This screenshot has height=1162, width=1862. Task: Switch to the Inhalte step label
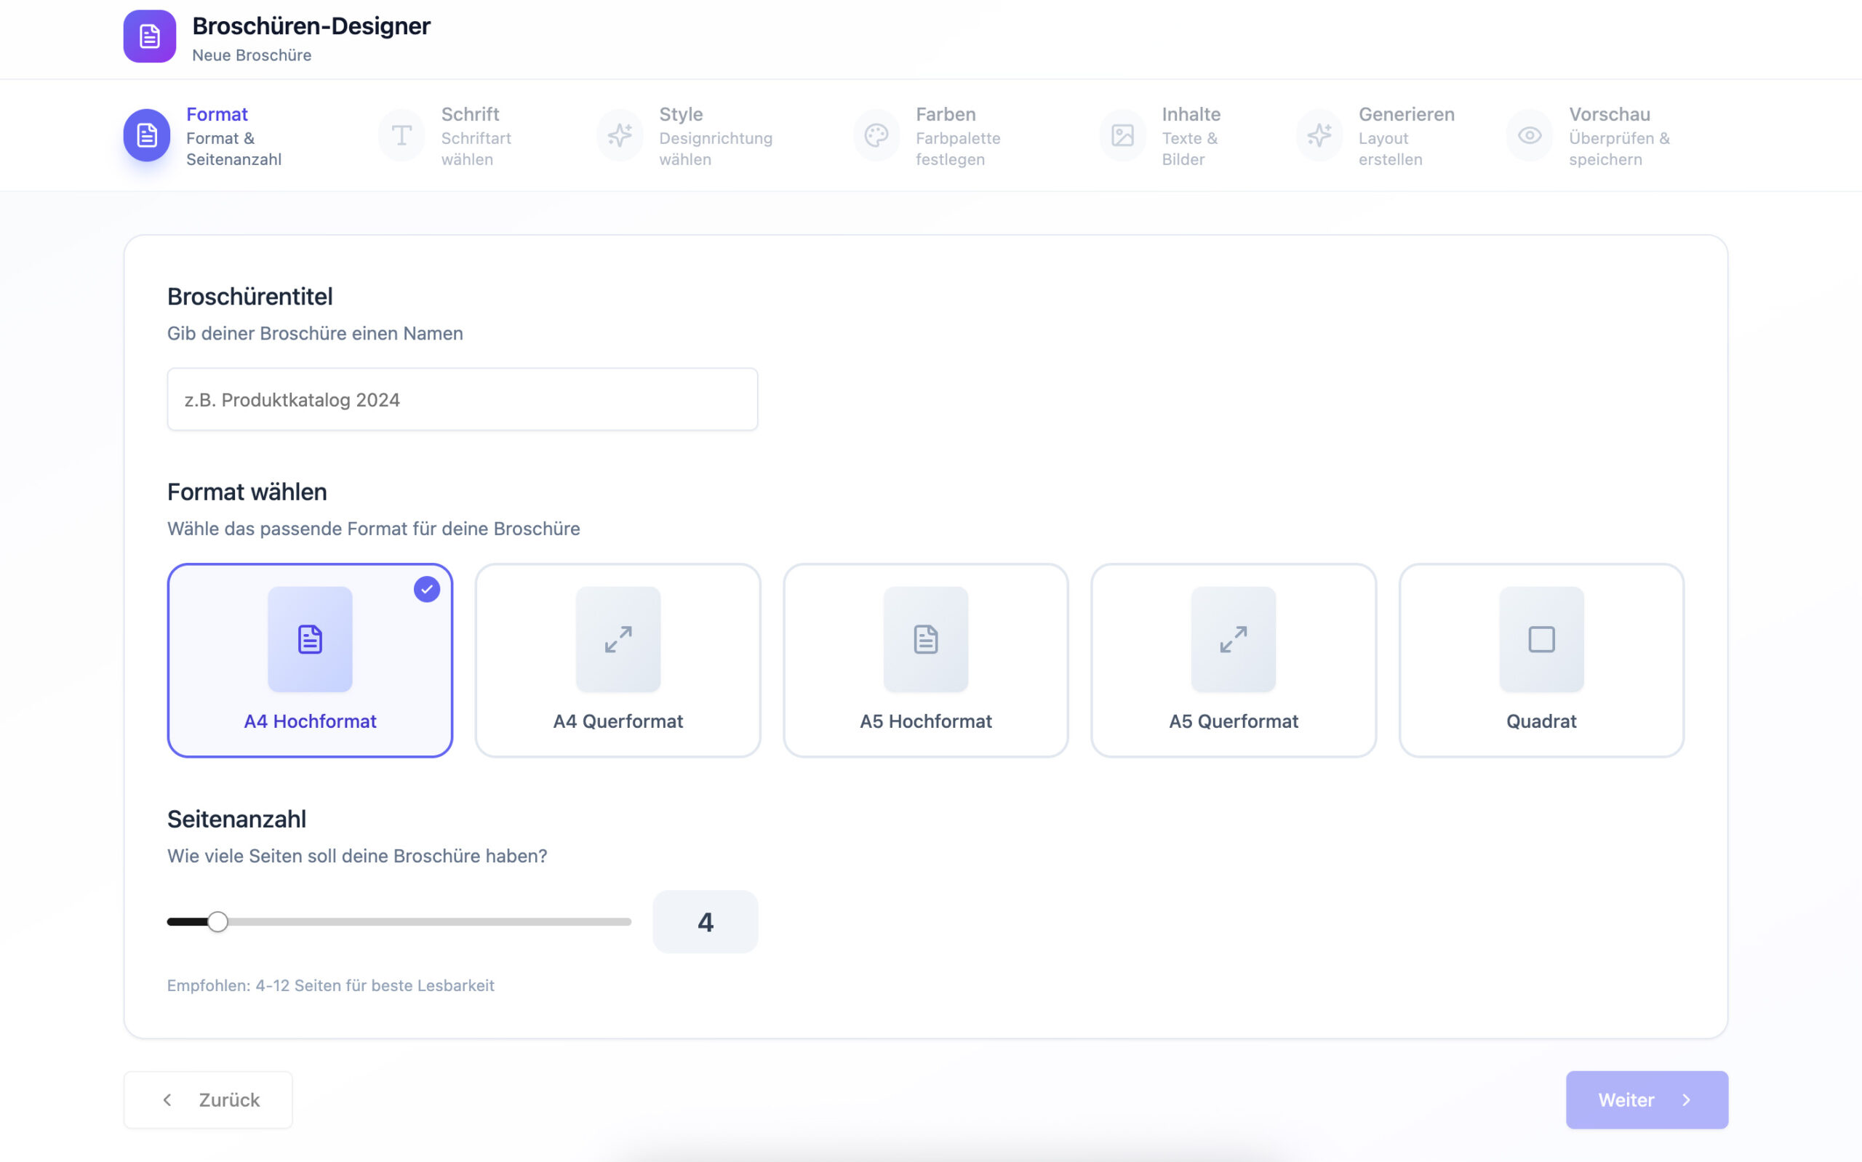[x=1191, y=114]
